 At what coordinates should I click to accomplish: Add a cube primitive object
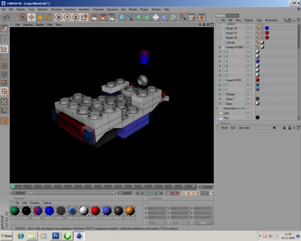tap(122, 18)
